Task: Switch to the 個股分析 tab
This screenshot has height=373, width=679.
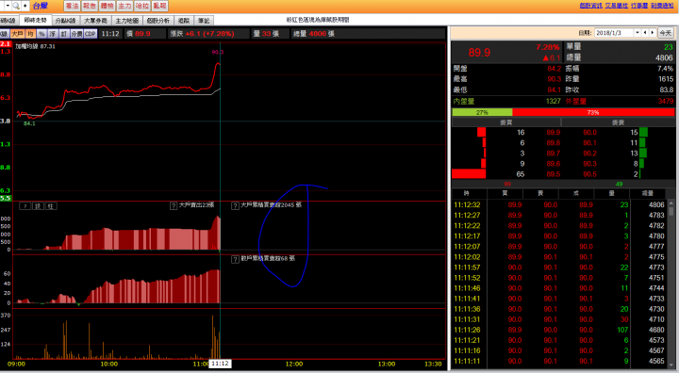Action: [158, 21]
